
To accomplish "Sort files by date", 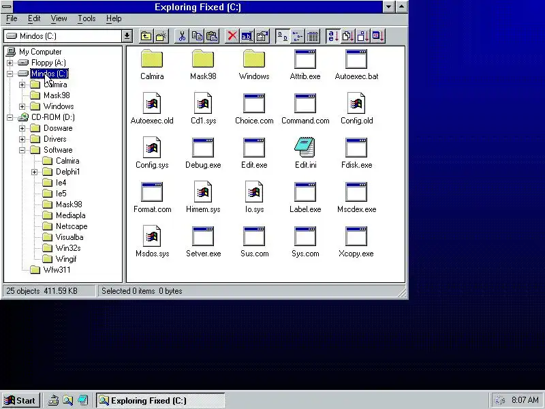I will 378,36.
